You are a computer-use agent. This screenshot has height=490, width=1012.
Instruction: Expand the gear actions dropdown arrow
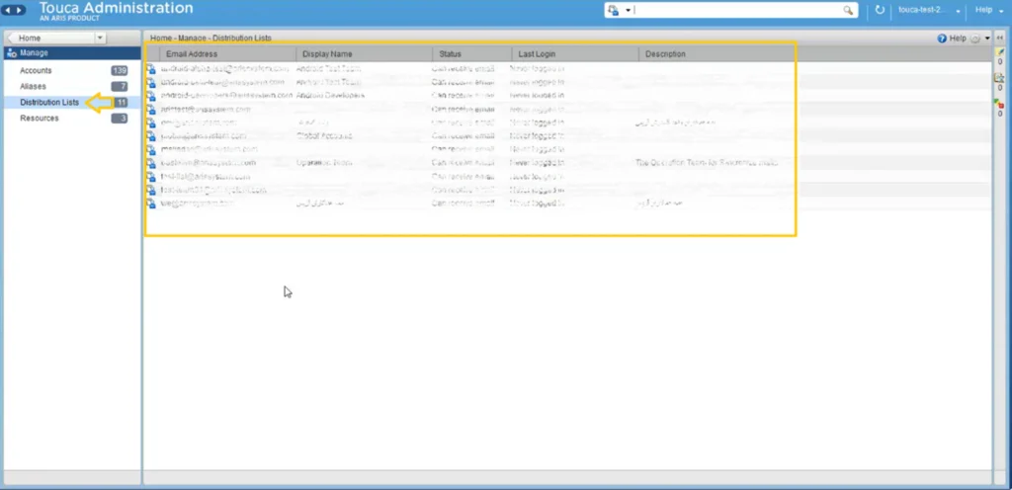(987, 39)
